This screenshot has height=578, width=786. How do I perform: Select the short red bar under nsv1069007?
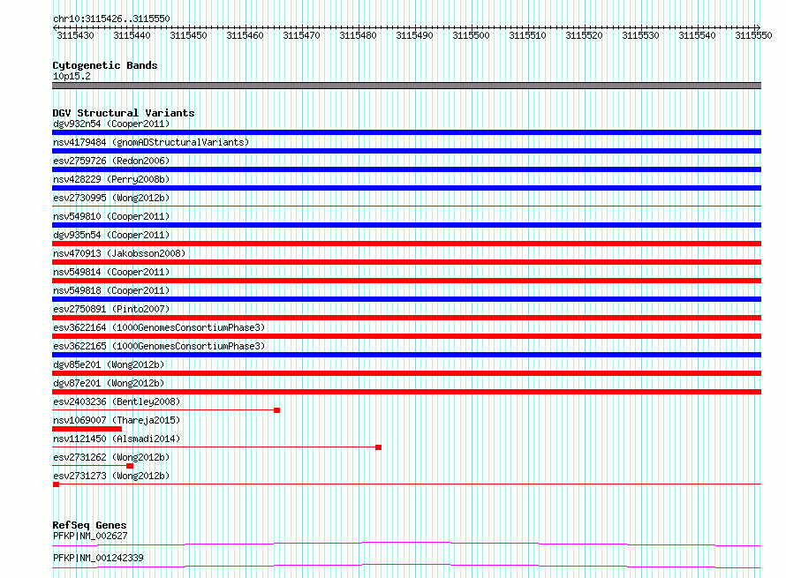tap(87, 429)
